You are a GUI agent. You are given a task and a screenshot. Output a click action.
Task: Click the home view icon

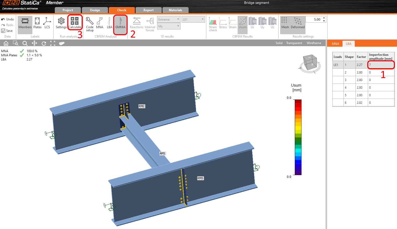[6, 43]
